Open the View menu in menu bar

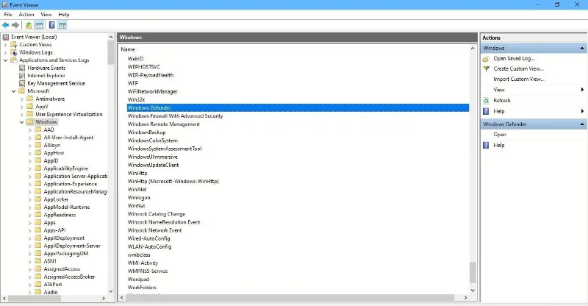pyautogui.click(x=46, y=14)
